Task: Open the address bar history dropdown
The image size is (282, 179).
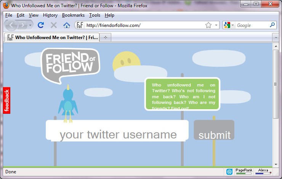Action: tap(216, 25)
